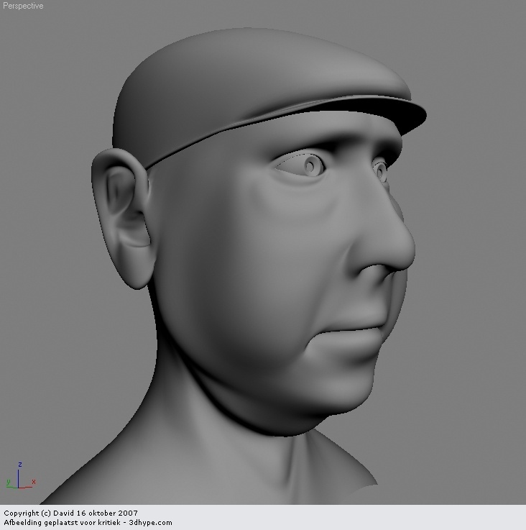Click the text 'Copyright (c) David 16 oktober 2007'
Viewport: 526px width, 530px height.
pos(70,513)
